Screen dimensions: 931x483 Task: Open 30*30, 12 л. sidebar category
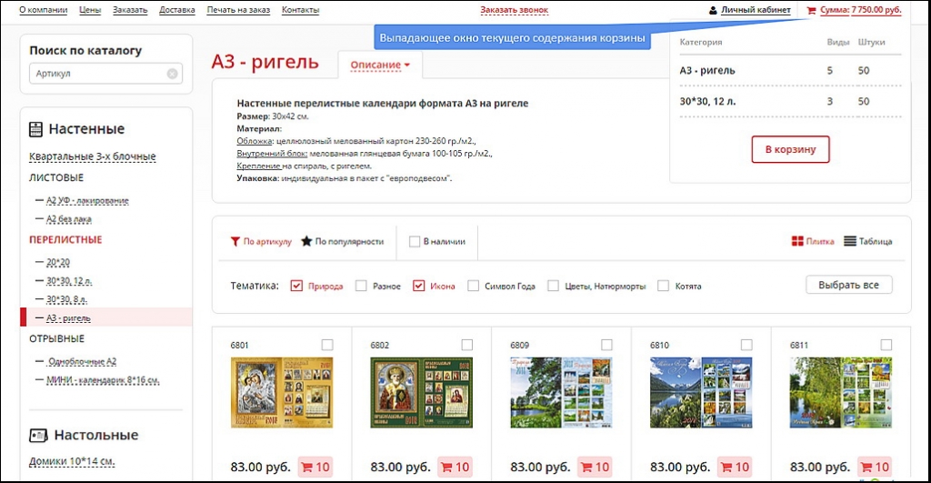(69, 281)
